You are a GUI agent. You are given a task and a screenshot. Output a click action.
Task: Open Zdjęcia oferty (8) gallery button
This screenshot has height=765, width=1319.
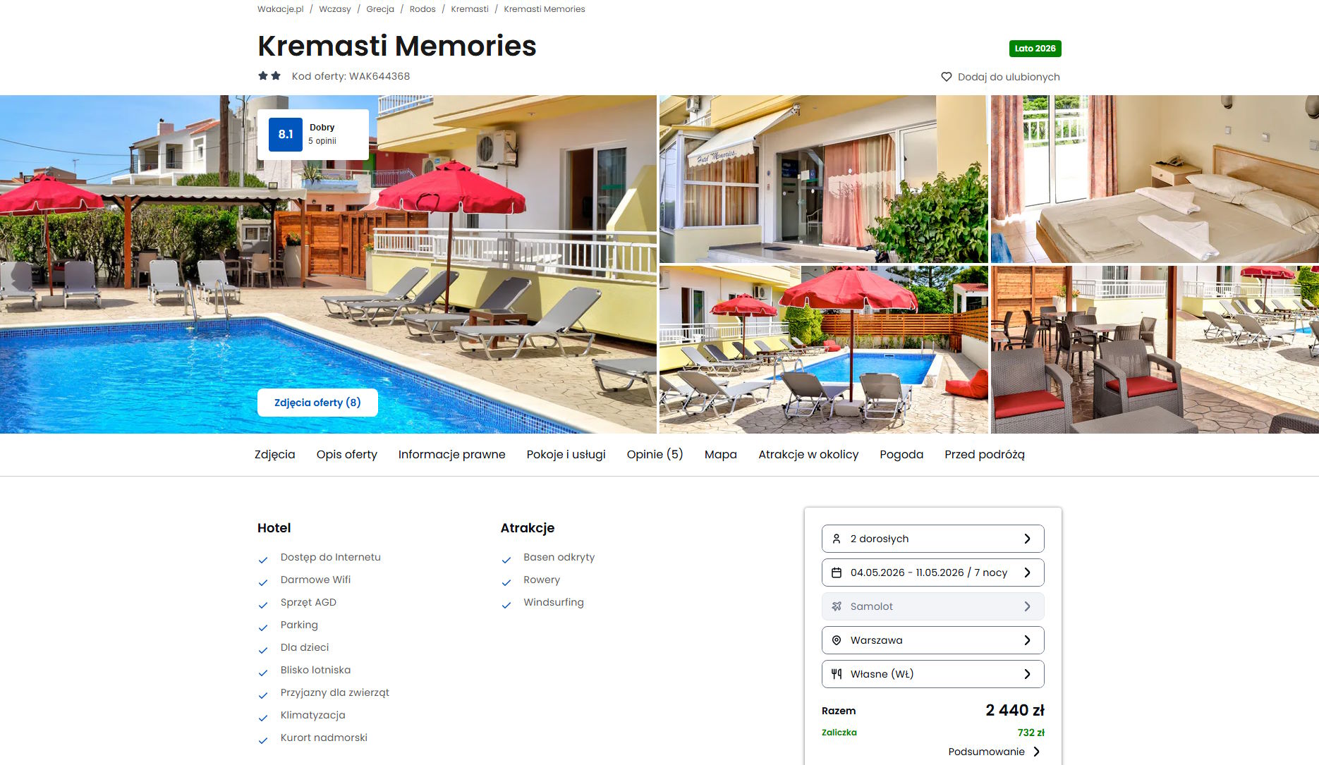tap(317, 403)
